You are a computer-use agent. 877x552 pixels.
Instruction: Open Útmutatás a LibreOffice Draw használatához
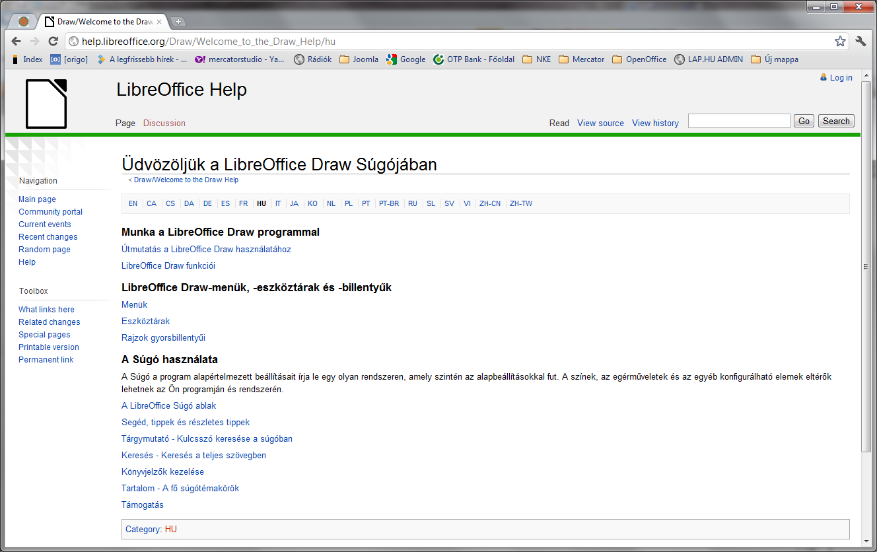pyautogui.click(x=206, y=250)
